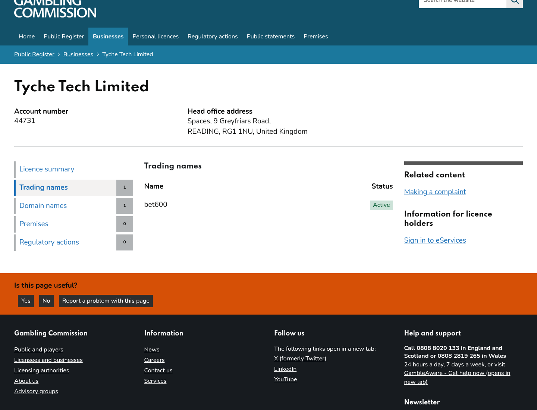The height and width of the screenshot is (410, 537).
Task: Open Regulatory actions in top navigation
Action: [213, 37]
